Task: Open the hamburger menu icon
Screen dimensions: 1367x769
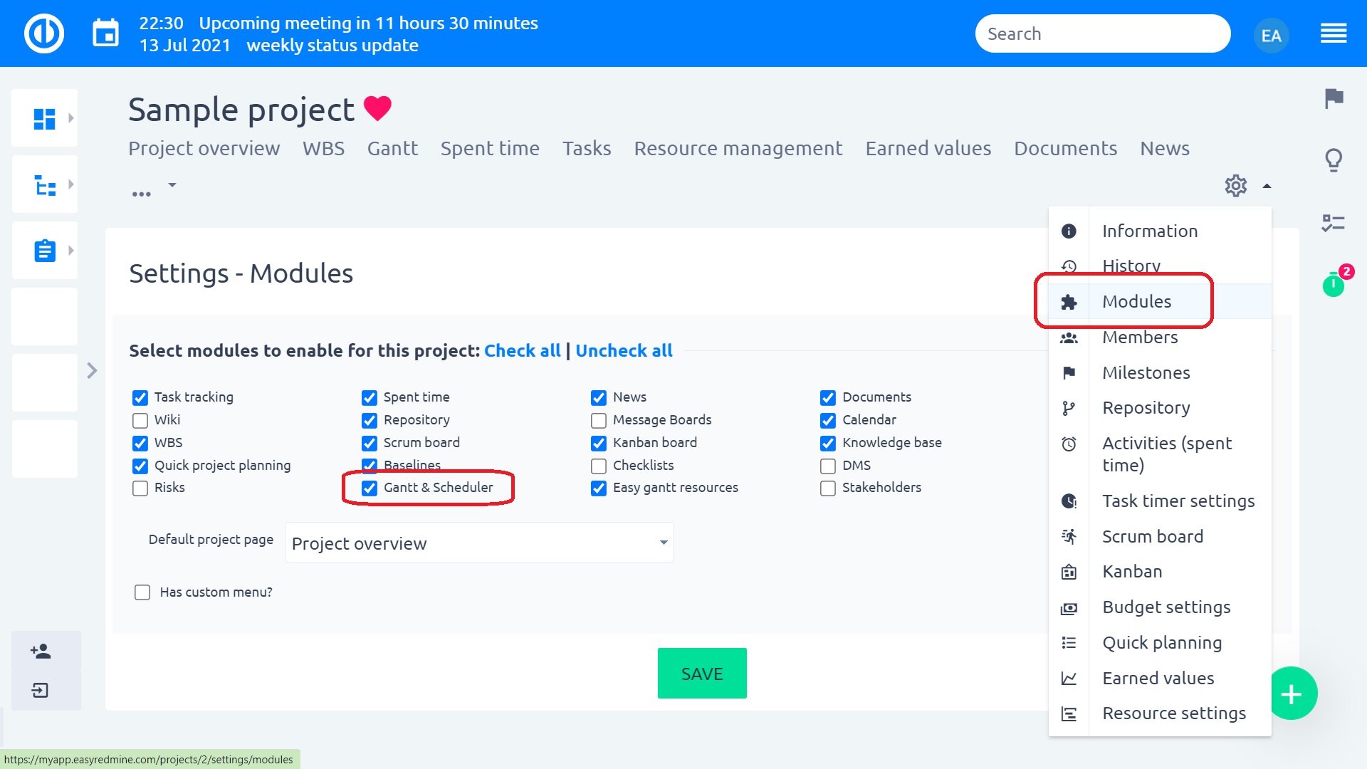Action: click(1333, 33)
